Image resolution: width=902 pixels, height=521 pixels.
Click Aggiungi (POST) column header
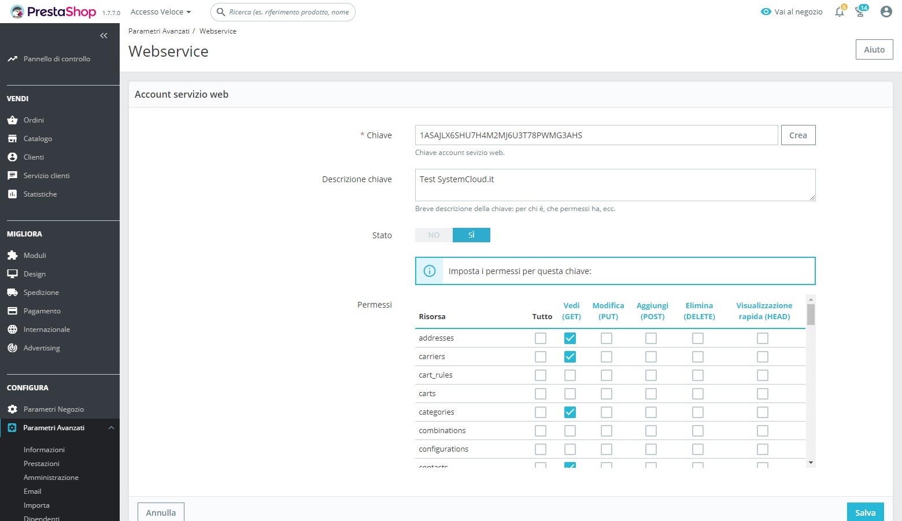pyautogui.click(x=652, y=311)
